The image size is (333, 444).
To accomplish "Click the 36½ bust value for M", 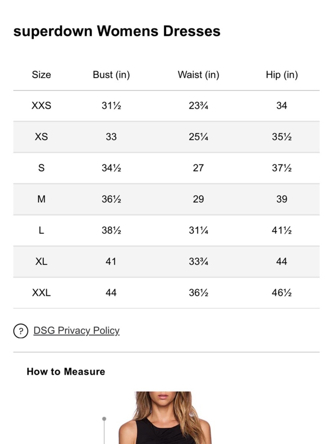I will pos(111,199).
